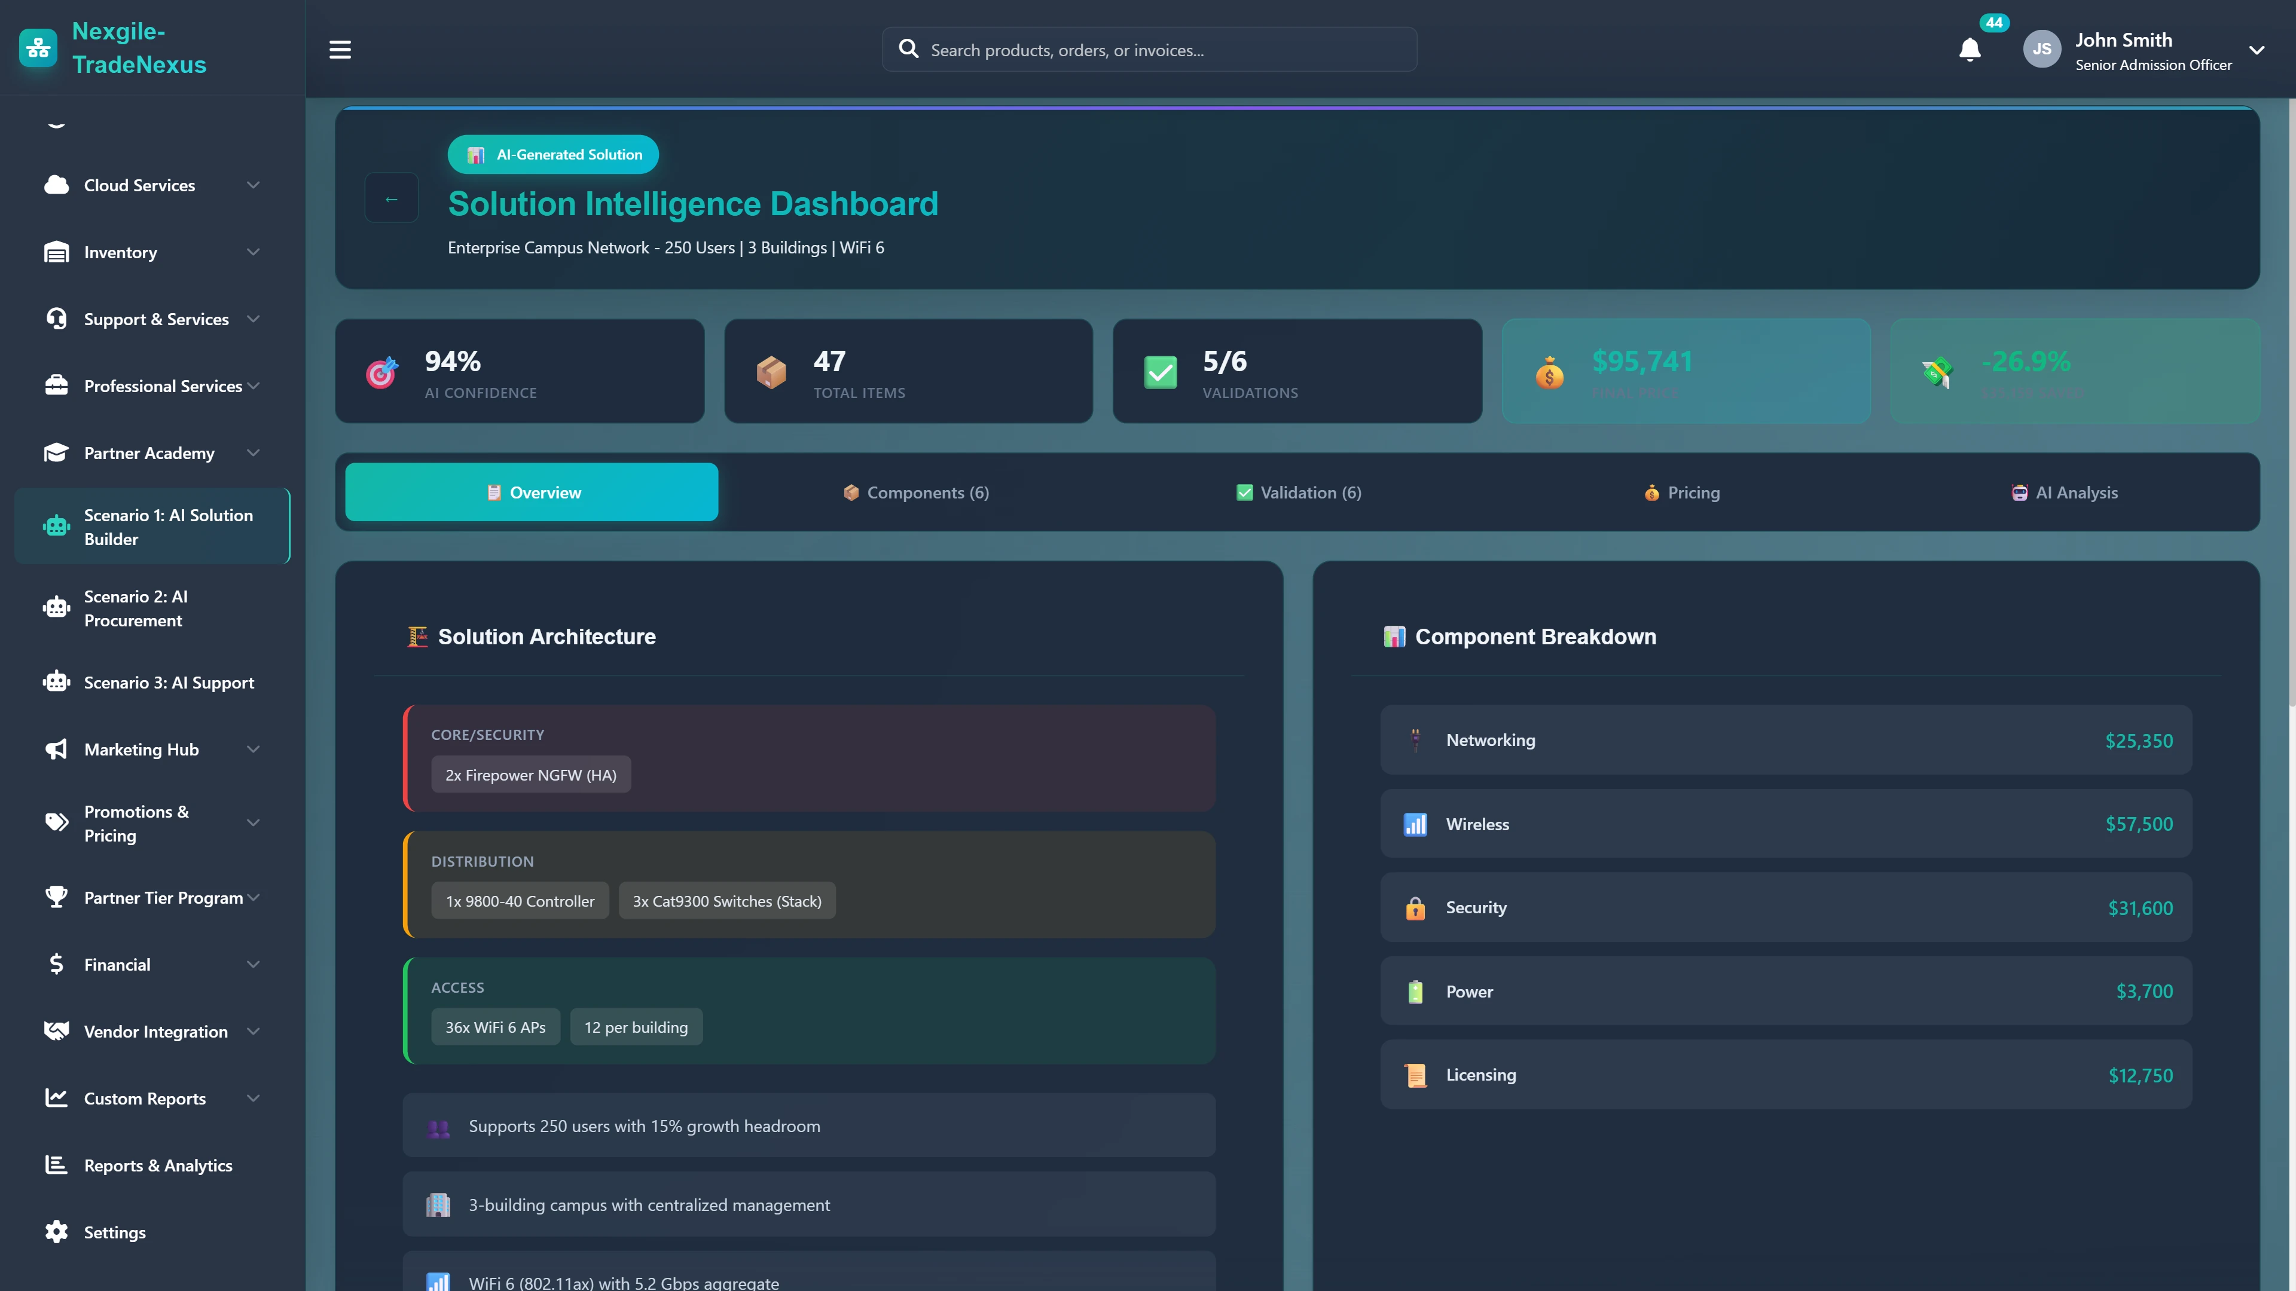
Task: Open the hamburger menu icon
Action: pyautogui.click(x=340, y=49)
